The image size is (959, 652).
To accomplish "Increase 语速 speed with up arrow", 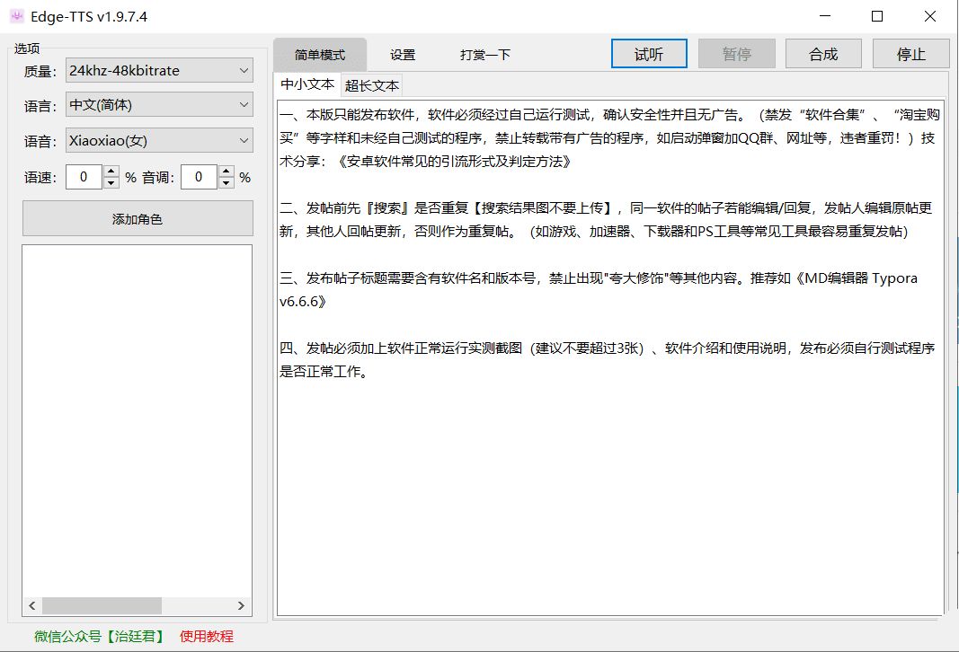I will tap(111, 172).
